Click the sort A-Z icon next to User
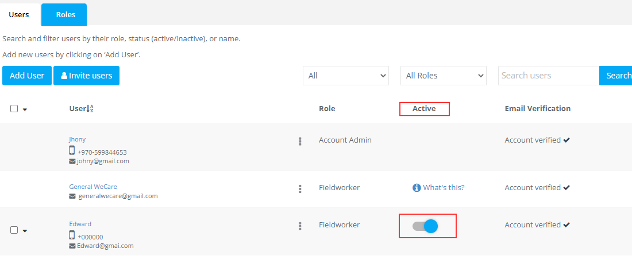The width and height of the screenshot is (632, 256). [x=90, y=109]
